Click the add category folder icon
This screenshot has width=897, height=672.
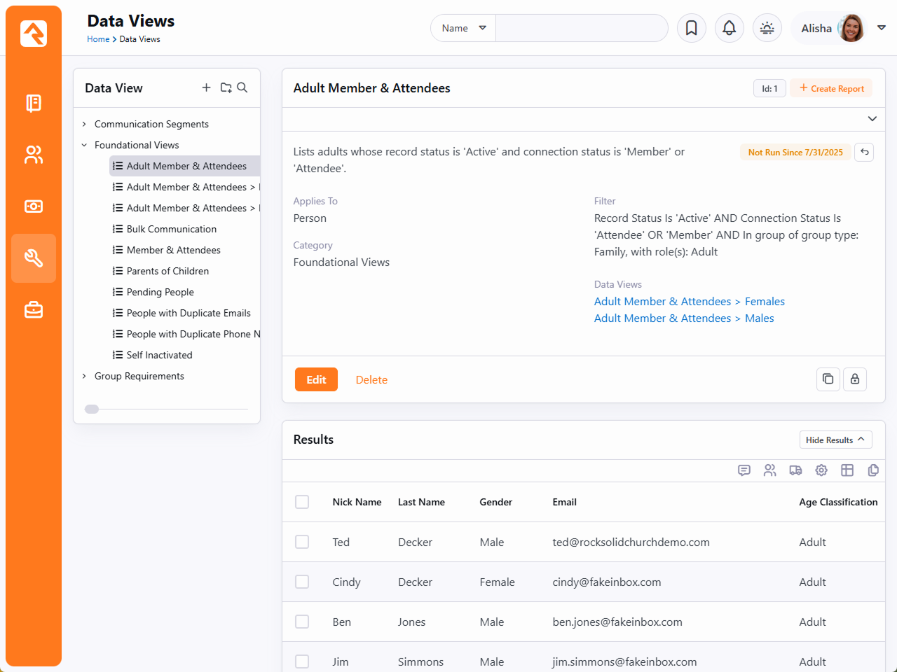click(x=226, y=87)
